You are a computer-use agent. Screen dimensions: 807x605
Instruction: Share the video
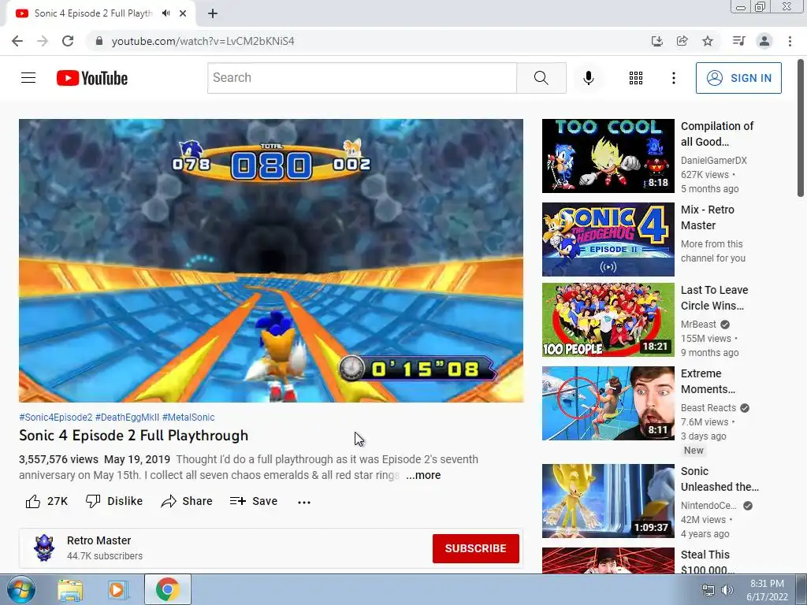[x=186, y=501]
